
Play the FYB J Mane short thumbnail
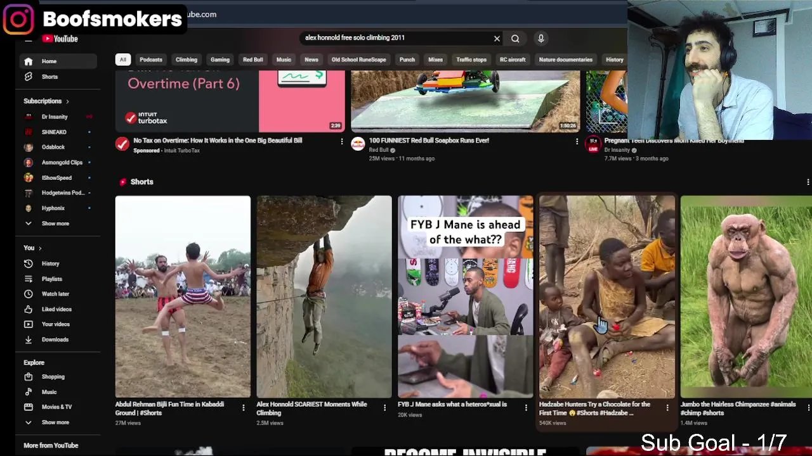tap(466, 296)
